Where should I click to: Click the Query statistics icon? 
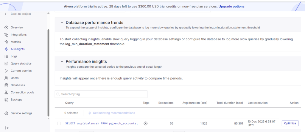click(6, 63)
